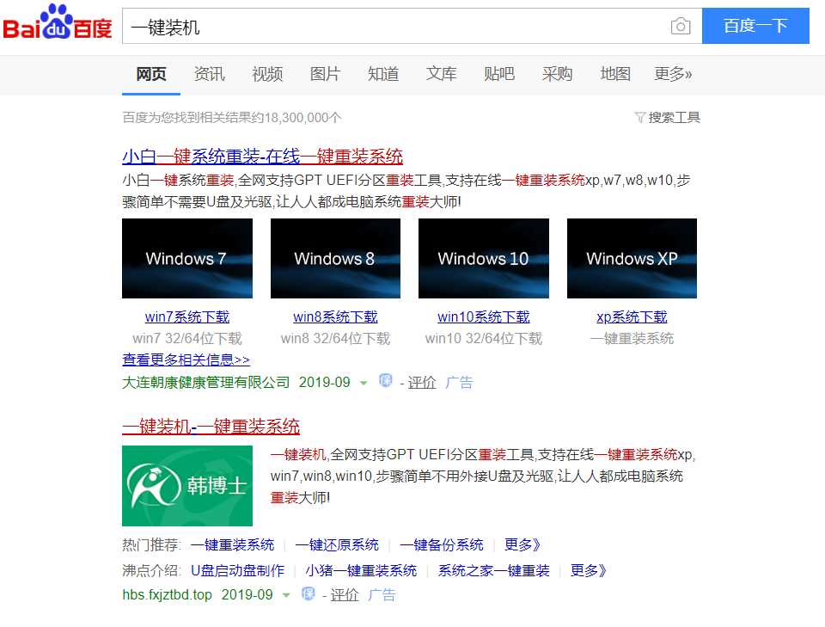Click 查看更多相关信息>> link
This screenshot has width=825, height=627.
(186, 360)
